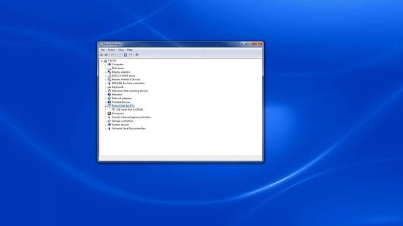Screen dimensions: 403x226
Task: Select Sound, video and game controllers label
Action: 132,117
